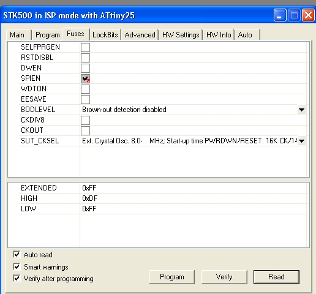Enable the EESAVE fuse checkbox
Viewport: 316px width, 294px height.
85,99
